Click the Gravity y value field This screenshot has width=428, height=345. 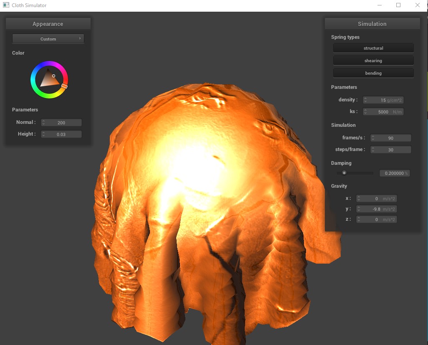click(376, 209)
